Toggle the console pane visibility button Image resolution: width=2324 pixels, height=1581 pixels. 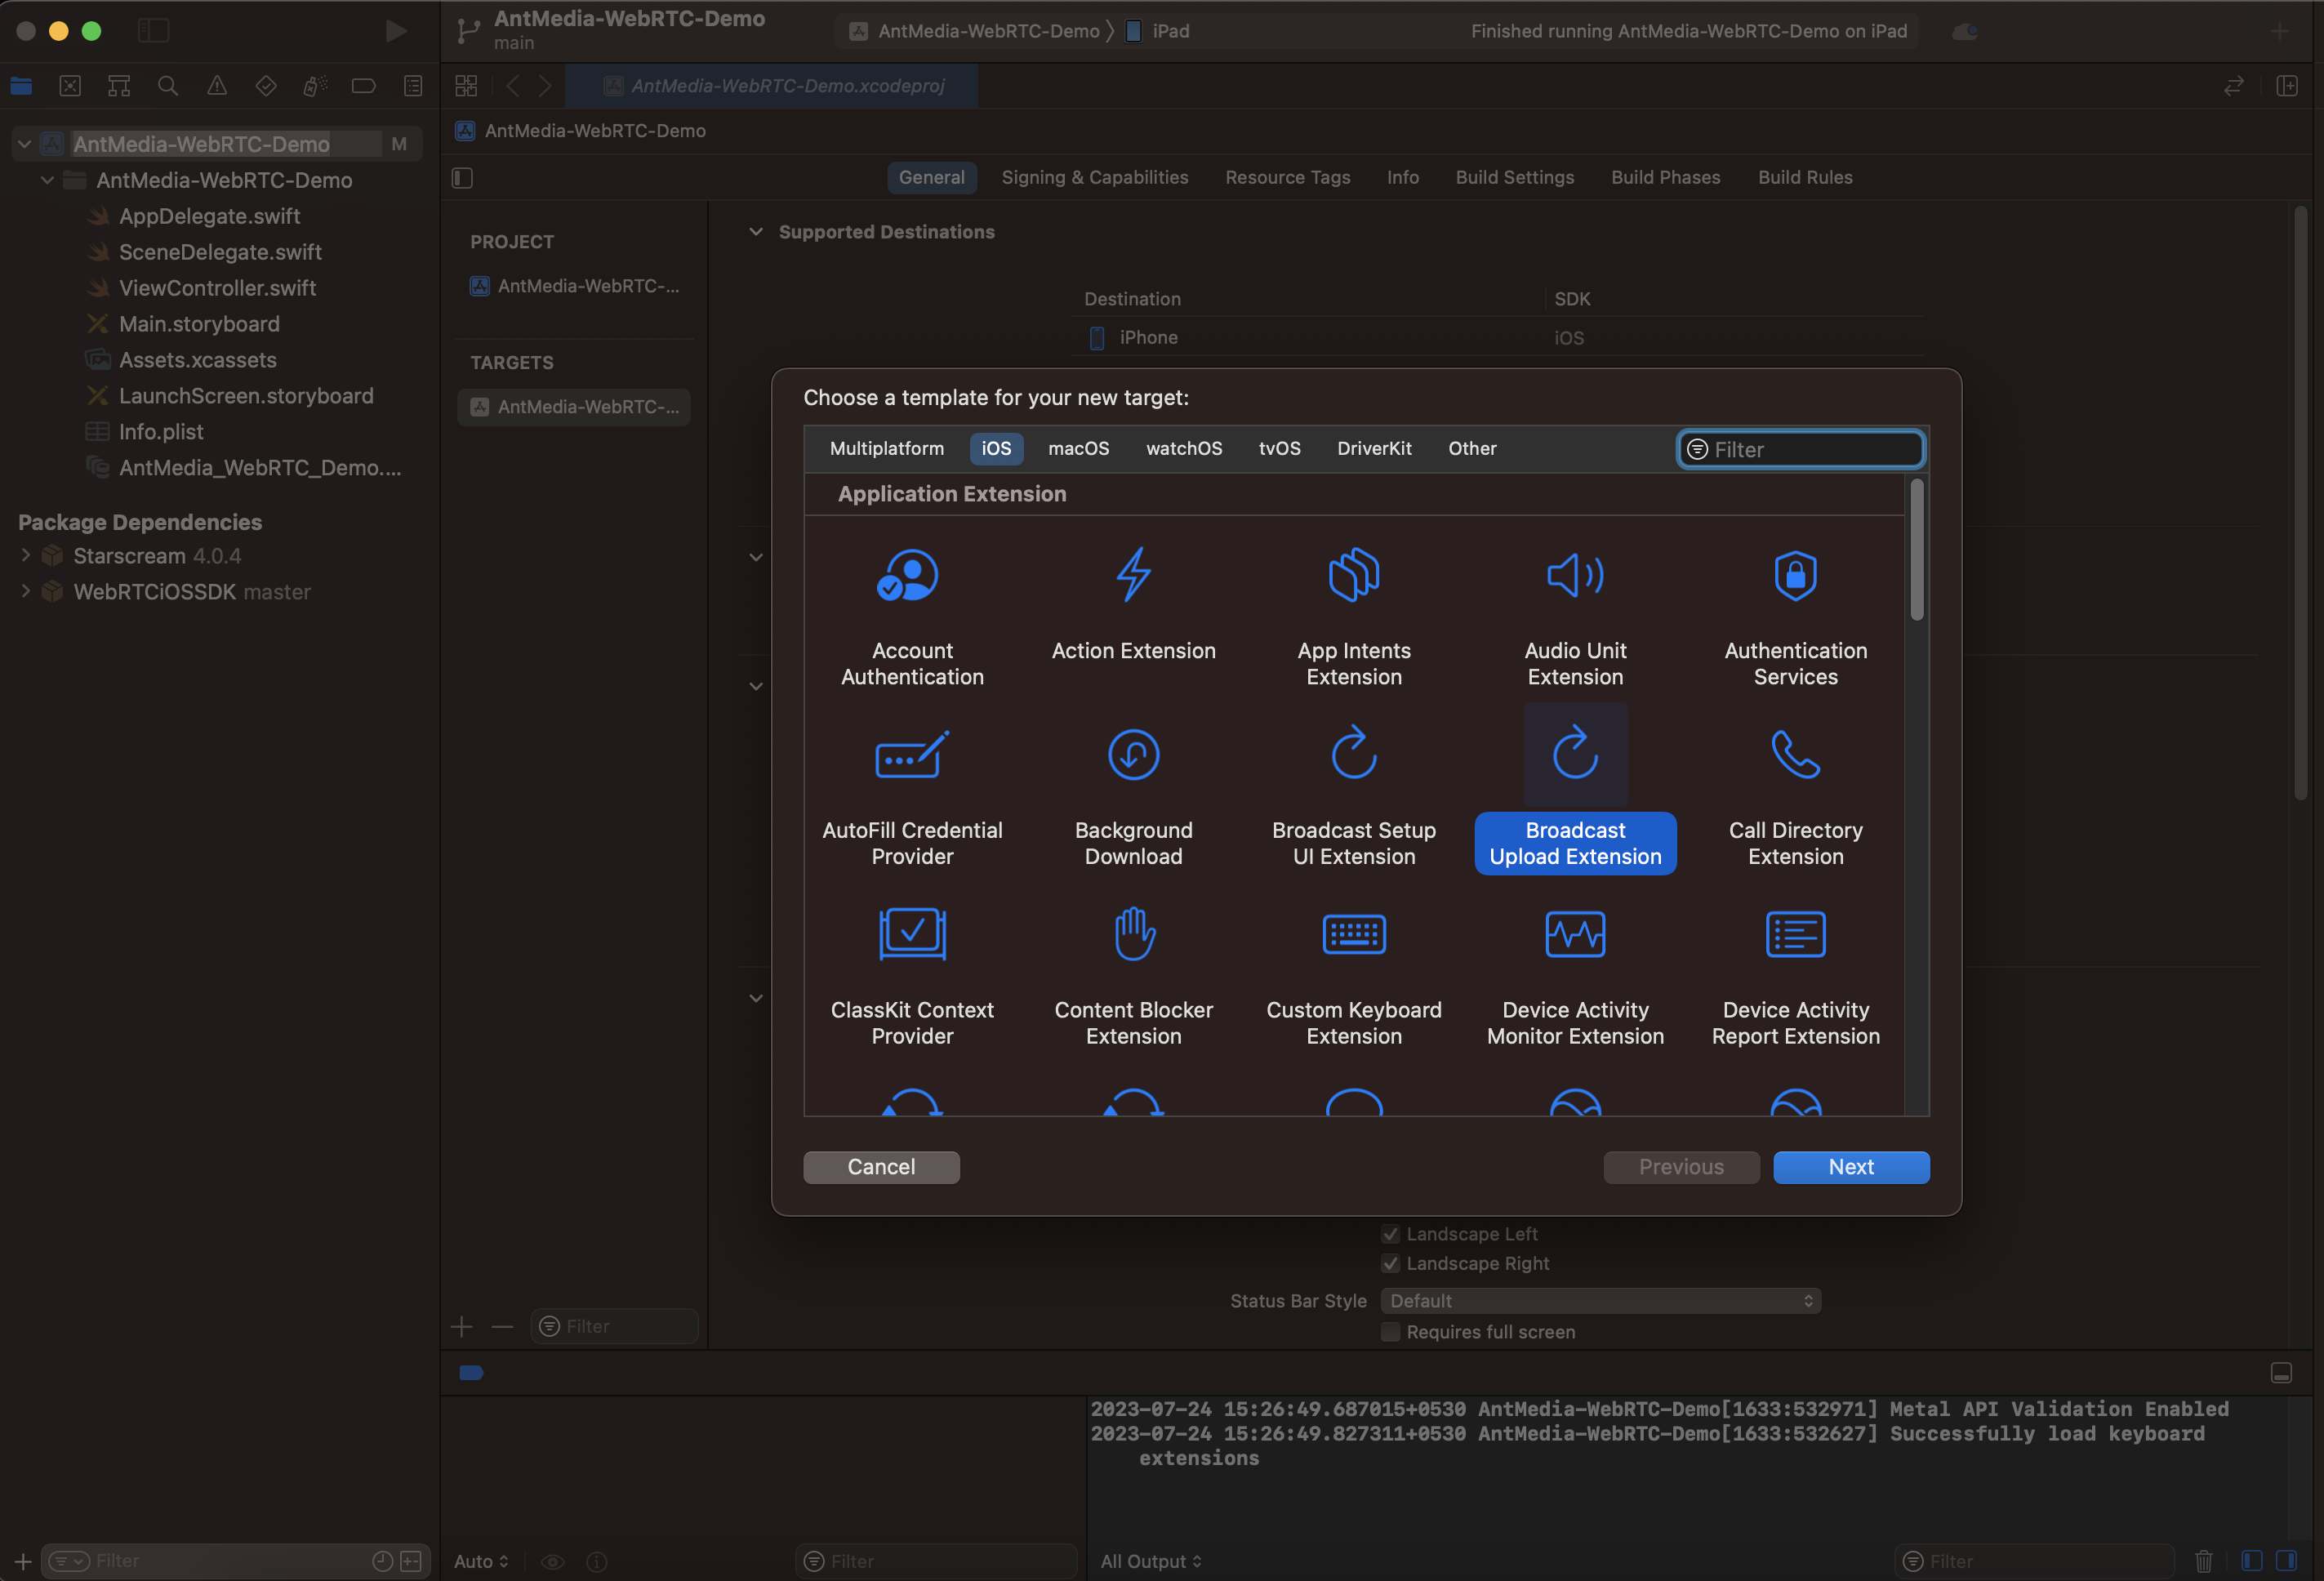point(2286,1561)
